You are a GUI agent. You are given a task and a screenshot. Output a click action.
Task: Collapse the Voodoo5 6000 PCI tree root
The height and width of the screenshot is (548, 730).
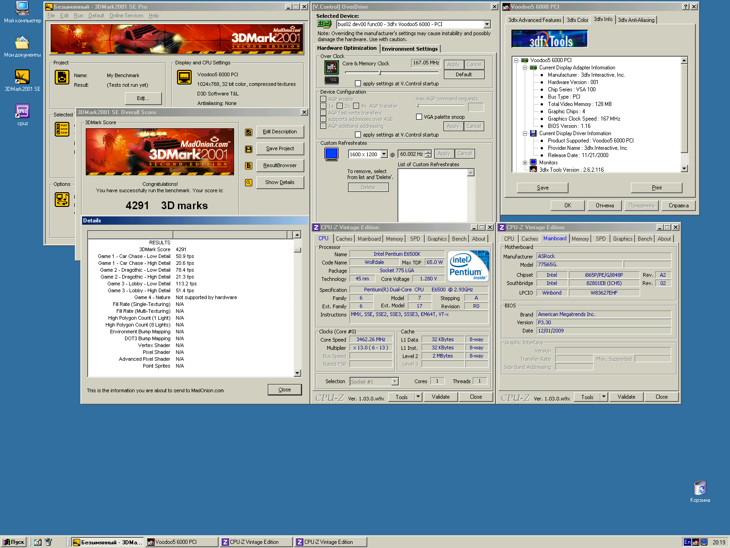(x=516, y=60)
